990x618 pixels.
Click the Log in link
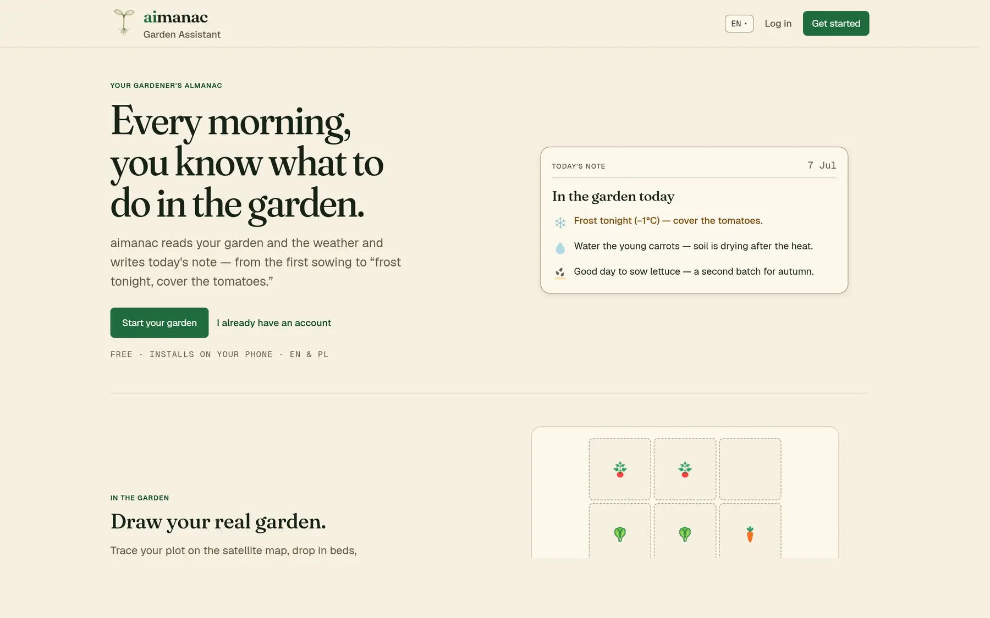click(x=778, y=24)
